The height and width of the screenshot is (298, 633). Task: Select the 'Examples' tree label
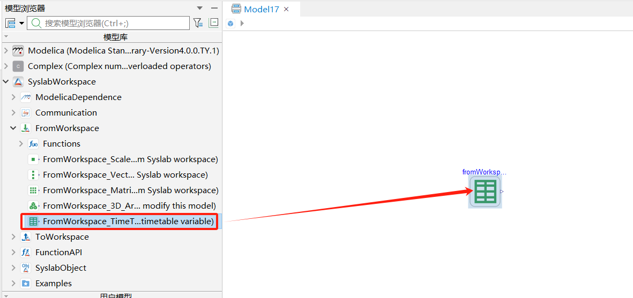pyautogui.click(x=54, y=283)
